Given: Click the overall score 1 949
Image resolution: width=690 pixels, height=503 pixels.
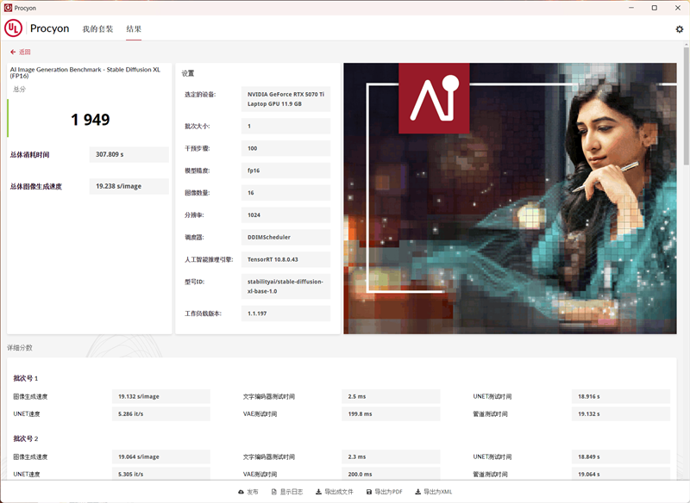Looking at the screenshot, I should (91, 120).
